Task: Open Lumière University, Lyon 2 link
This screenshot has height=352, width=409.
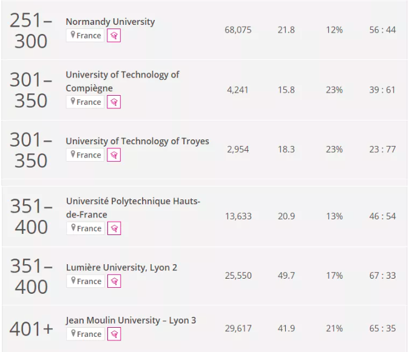Action: [x=121, y=267]
